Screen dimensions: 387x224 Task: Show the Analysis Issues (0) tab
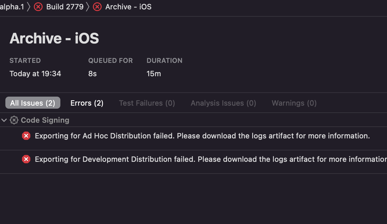[x=223, y=103]
